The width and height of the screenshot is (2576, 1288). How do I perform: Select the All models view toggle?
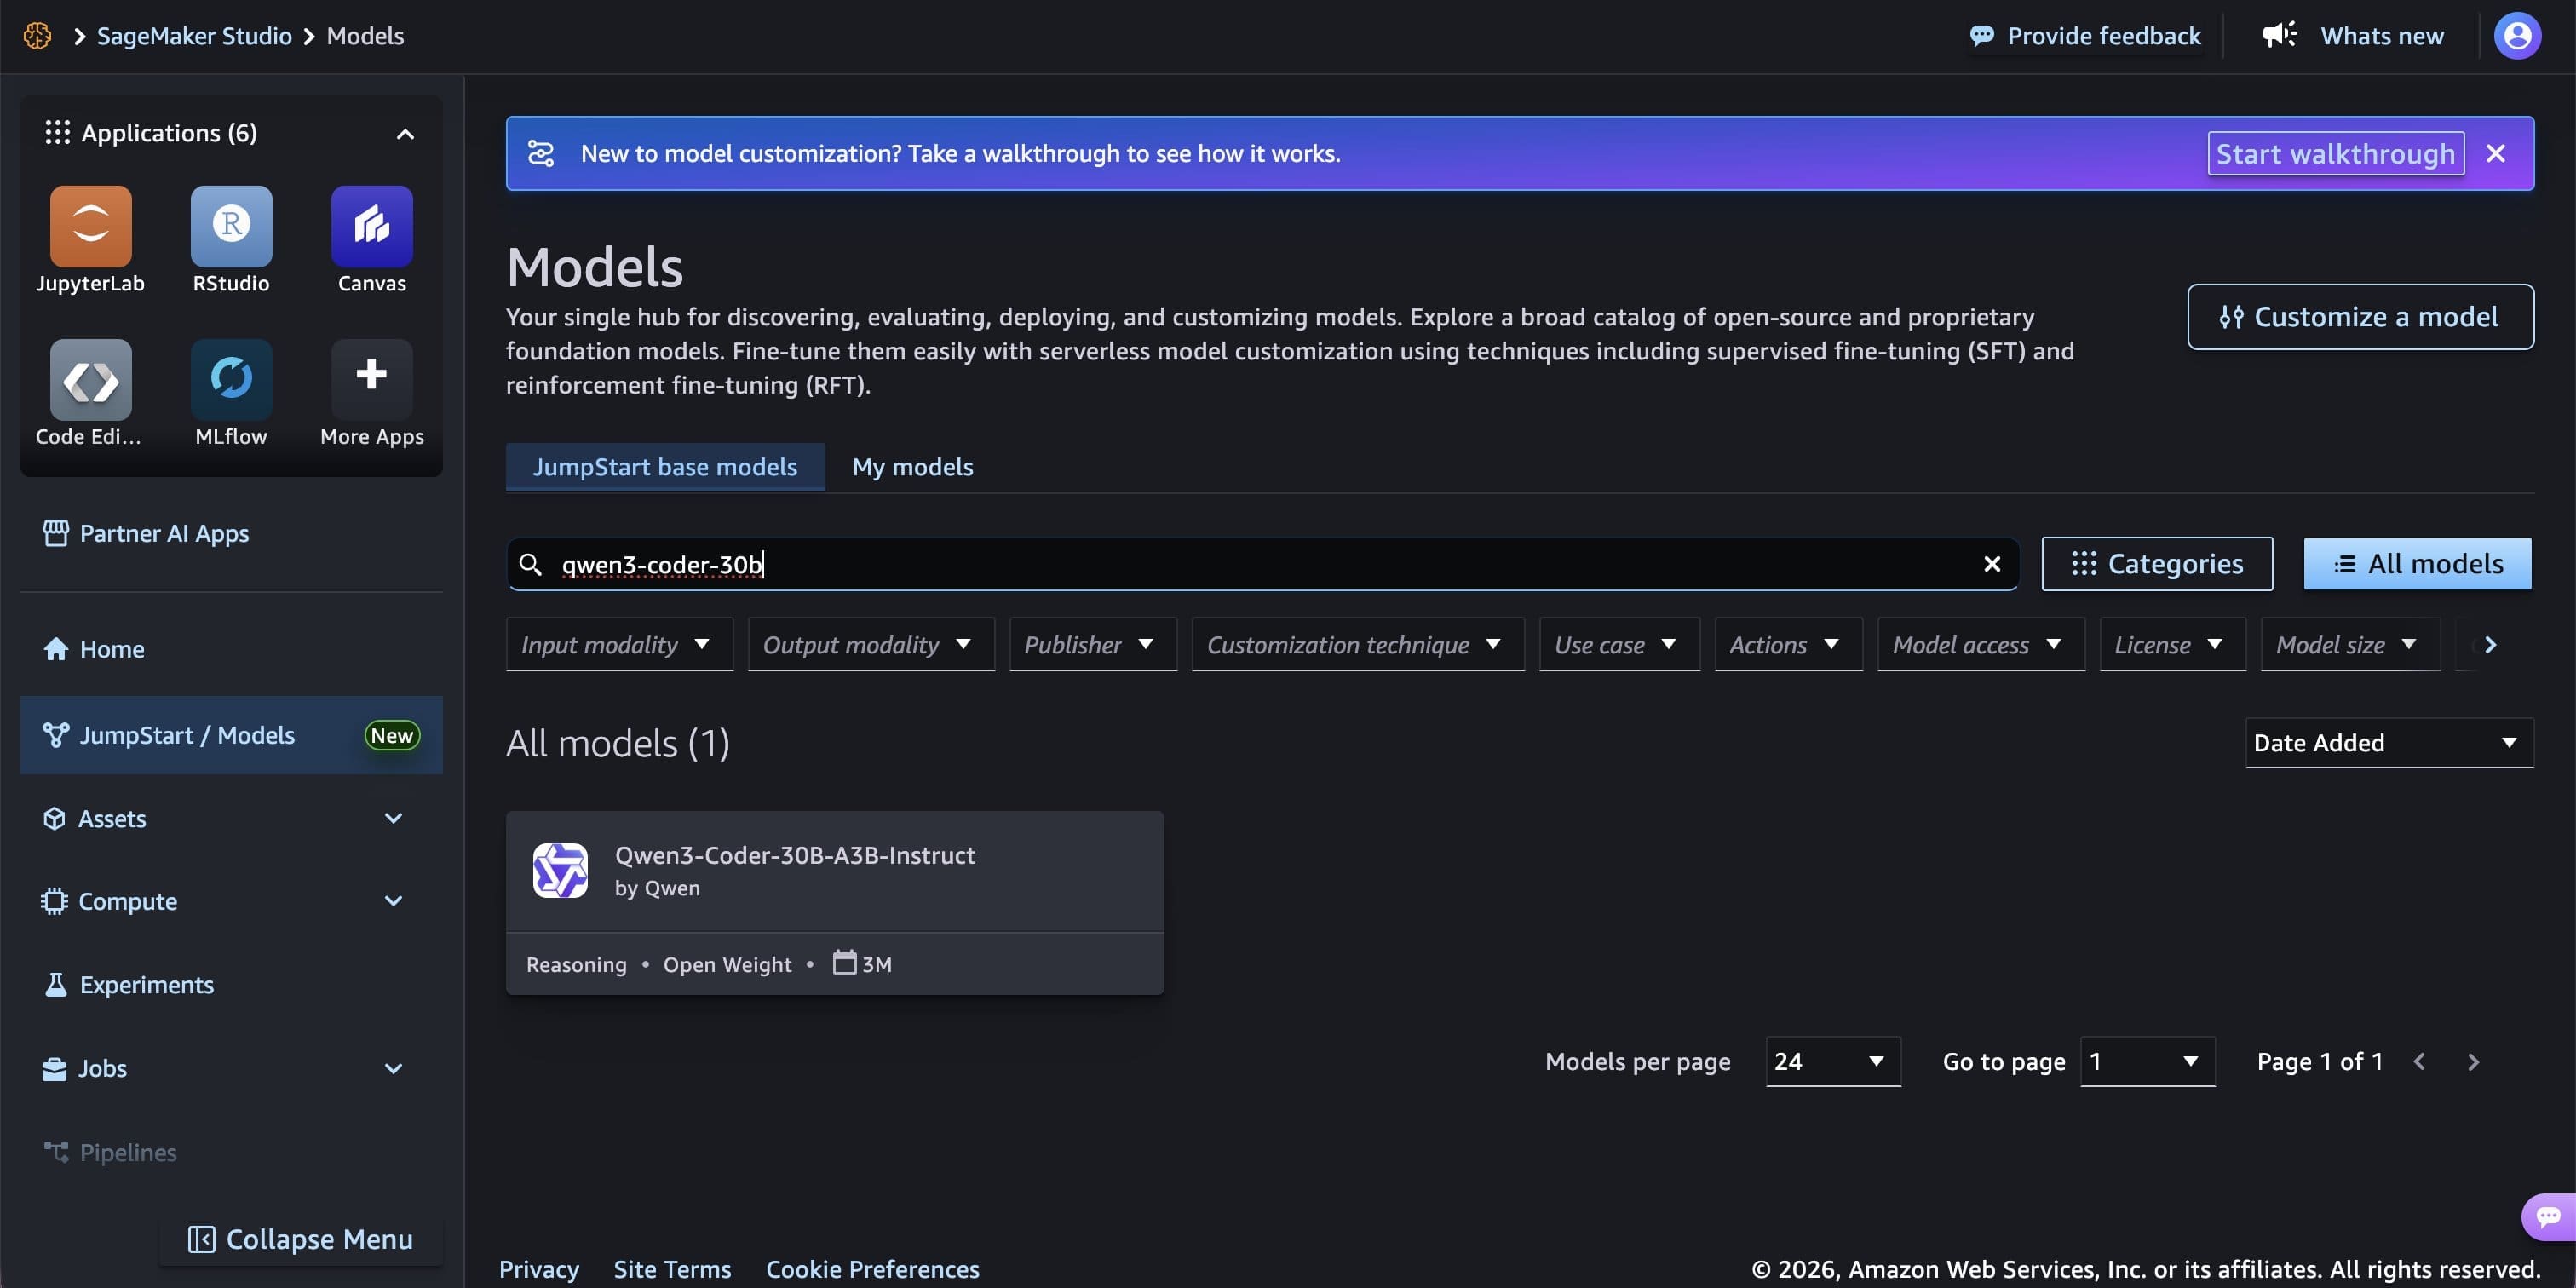2417,564
